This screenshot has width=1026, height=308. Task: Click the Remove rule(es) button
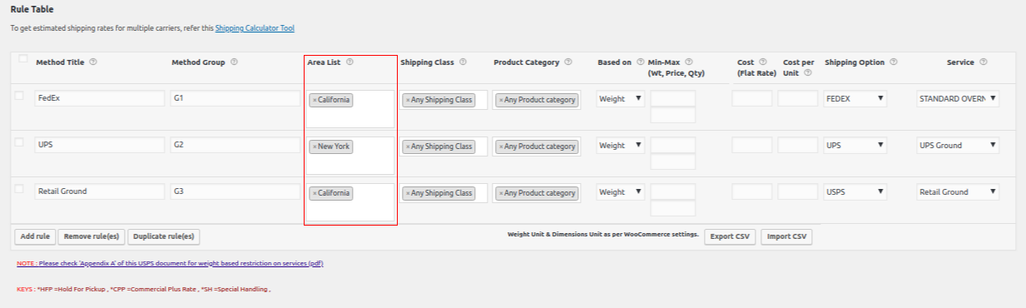pyautogui.click(x=92, y=236)
